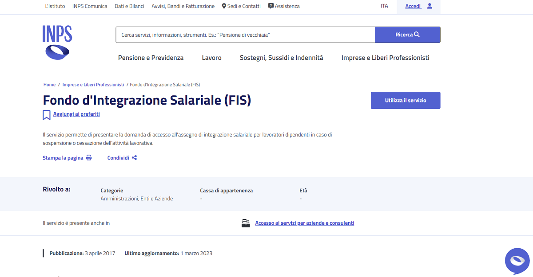Open Avvisi, Bandi e Fatturazione menu
Screen dimensions: 533x277
(x=183, y=6)
